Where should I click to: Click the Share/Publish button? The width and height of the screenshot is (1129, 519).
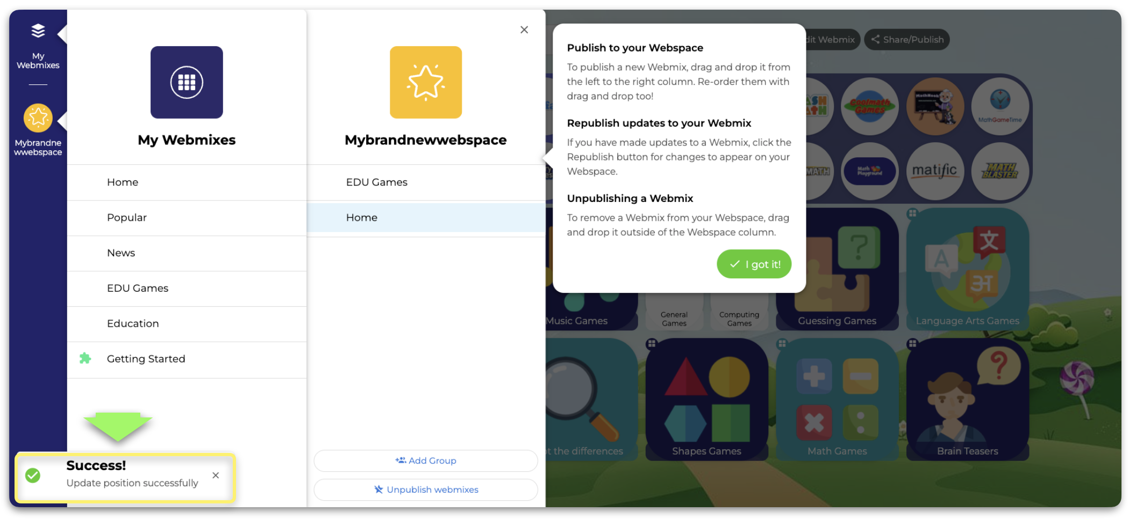click(x=906, y=39)
